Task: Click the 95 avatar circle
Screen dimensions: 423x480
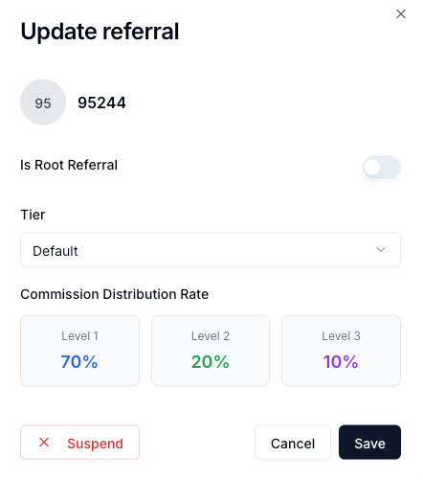Action: [x=43, y=103]
